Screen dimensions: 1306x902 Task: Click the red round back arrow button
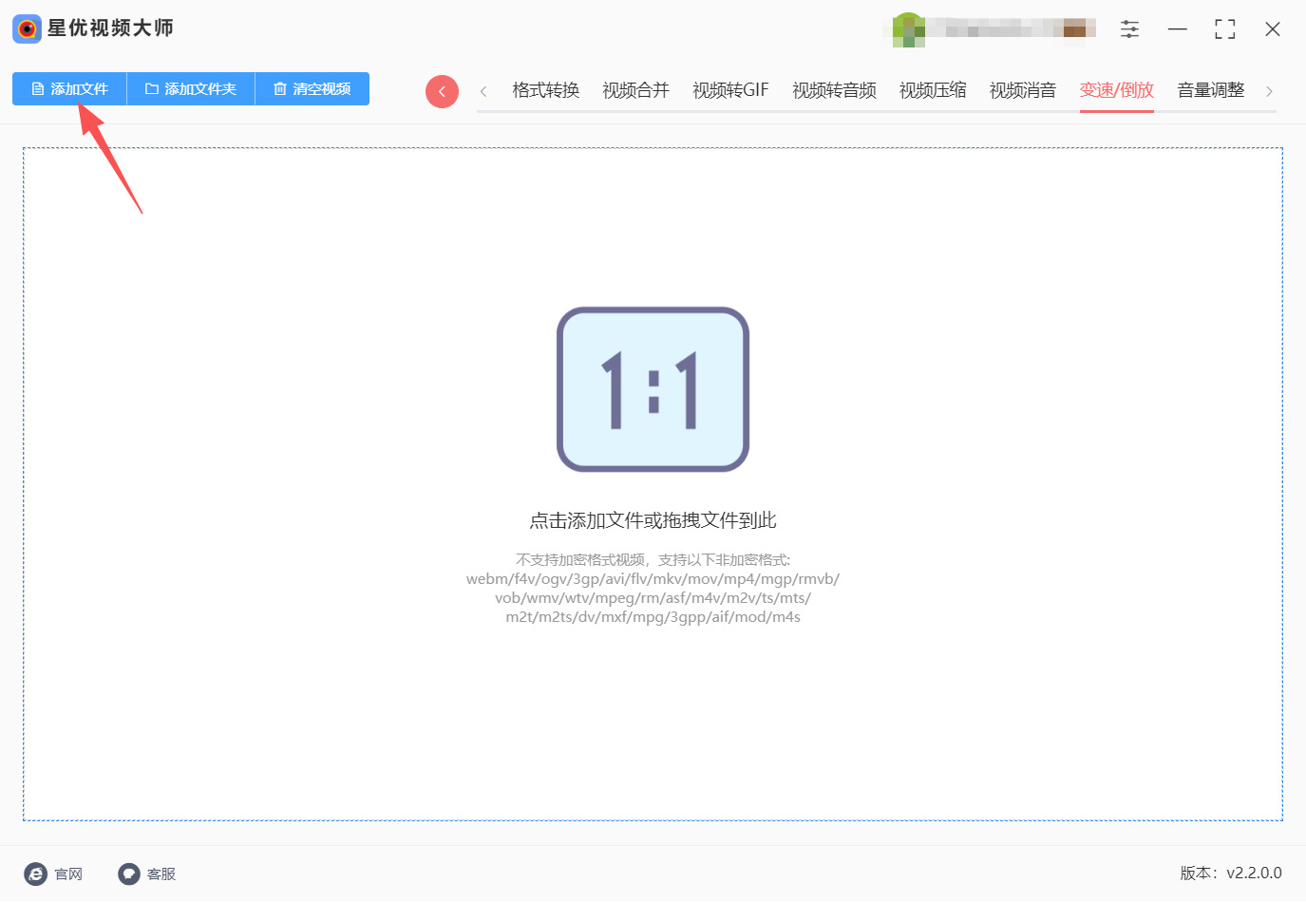coord(442,91)
